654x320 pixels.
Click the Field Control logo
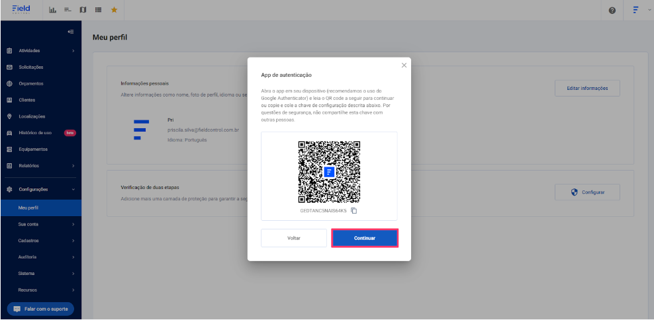21,9
